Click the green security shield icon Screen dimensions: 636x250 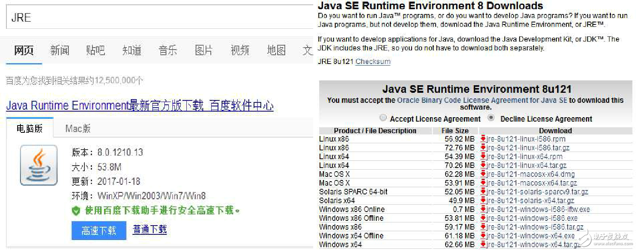tap(76, 211)
